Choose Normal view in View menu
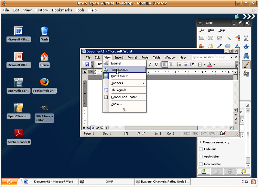The image size is (258, 187). pyautogui.click(x=125, y=63)
